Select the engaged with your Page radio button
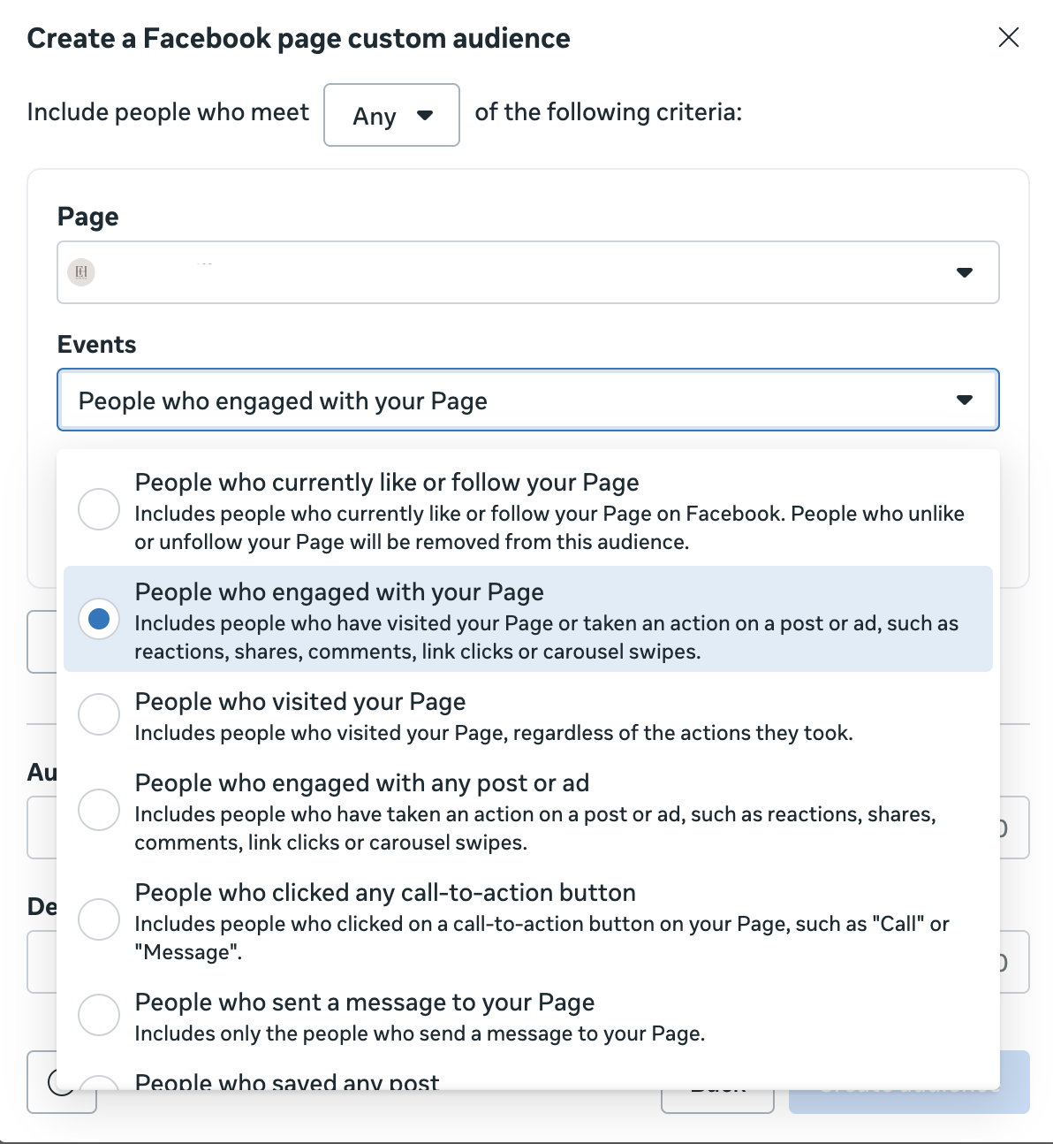Image resolution: width=1053 pixels, height=1144 pixels. tap(99, 619)
